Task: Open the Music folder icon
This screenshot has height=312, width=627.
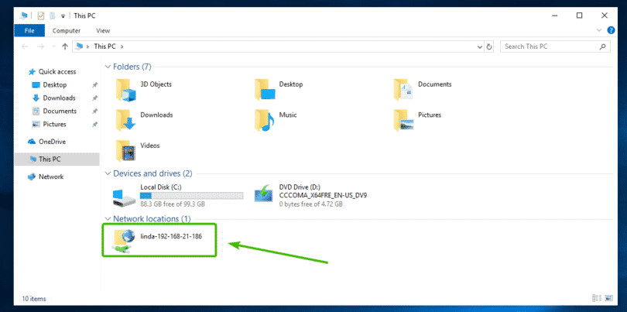Action: [264, 120]
